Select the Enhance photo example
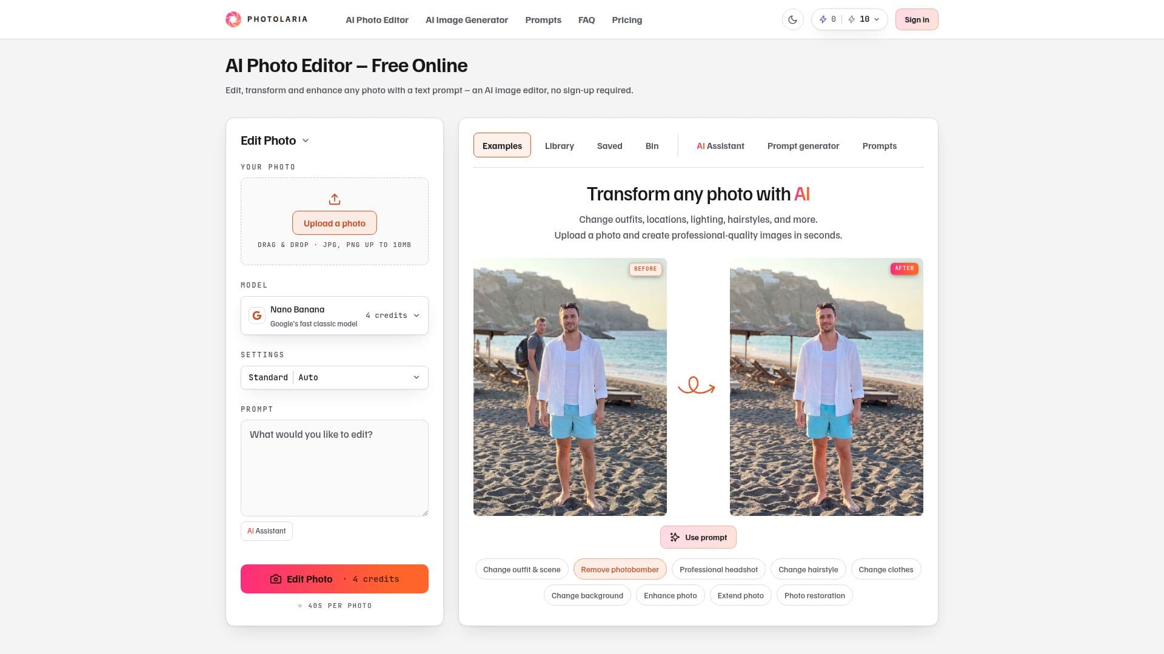Image resolution: width=1164 pixels, height=654 pixels. pyautogui.click(x=670, y=595)
